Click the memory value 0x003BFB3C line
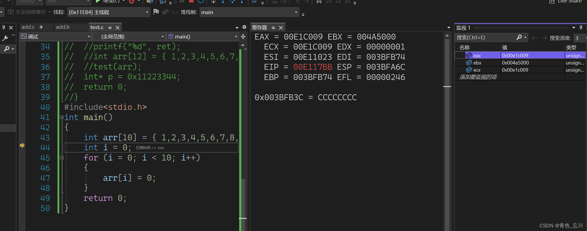This screenshot has height=231, width=587. coord(306,97)
